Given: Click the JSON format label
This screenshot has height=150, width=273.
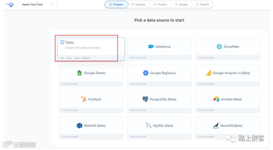Looking at the screenshot, I should point(76,58).
